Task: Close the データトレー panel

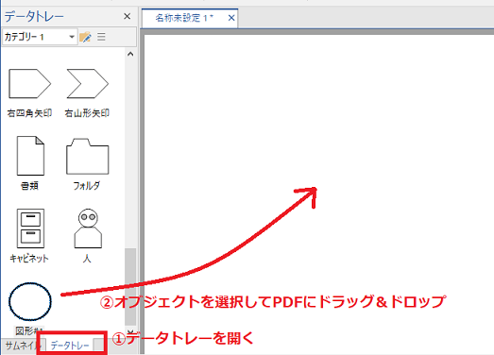Action: [127, 16]
